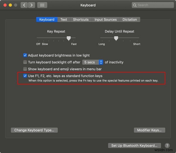Click the Fn key hint description text

pos(93,81)
